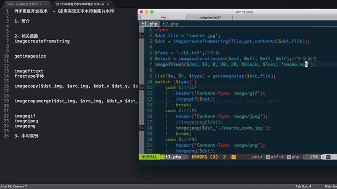Click the imagecopumerge( line in Sublime
337x189 pixels.
pyautogui.click(x=76, y=101)
